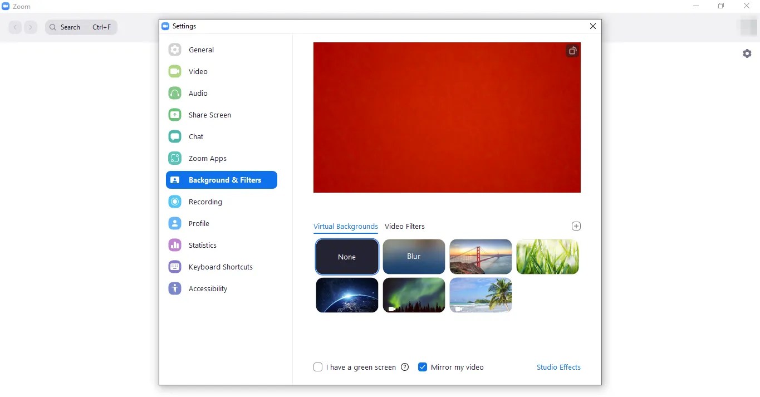Screen dimensions: 760x397
Task: Stay on the Virtual Backgrounds tab
Action: [x=345, y=226]
